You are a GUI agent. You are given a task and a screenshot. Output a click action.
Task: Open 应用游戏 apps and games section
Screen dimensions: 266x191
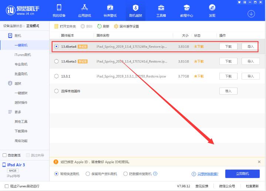point(84,11)
